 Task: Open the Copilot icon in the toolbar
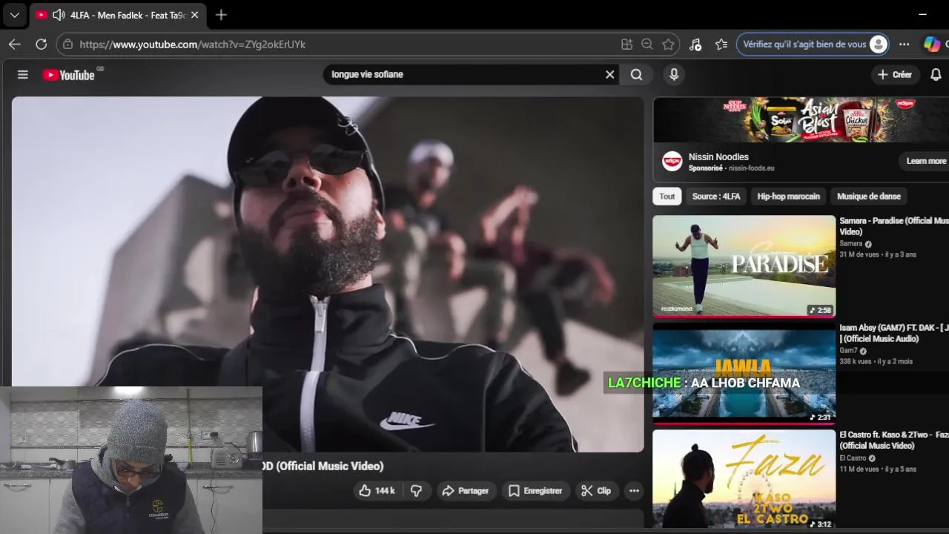(932, 44)
